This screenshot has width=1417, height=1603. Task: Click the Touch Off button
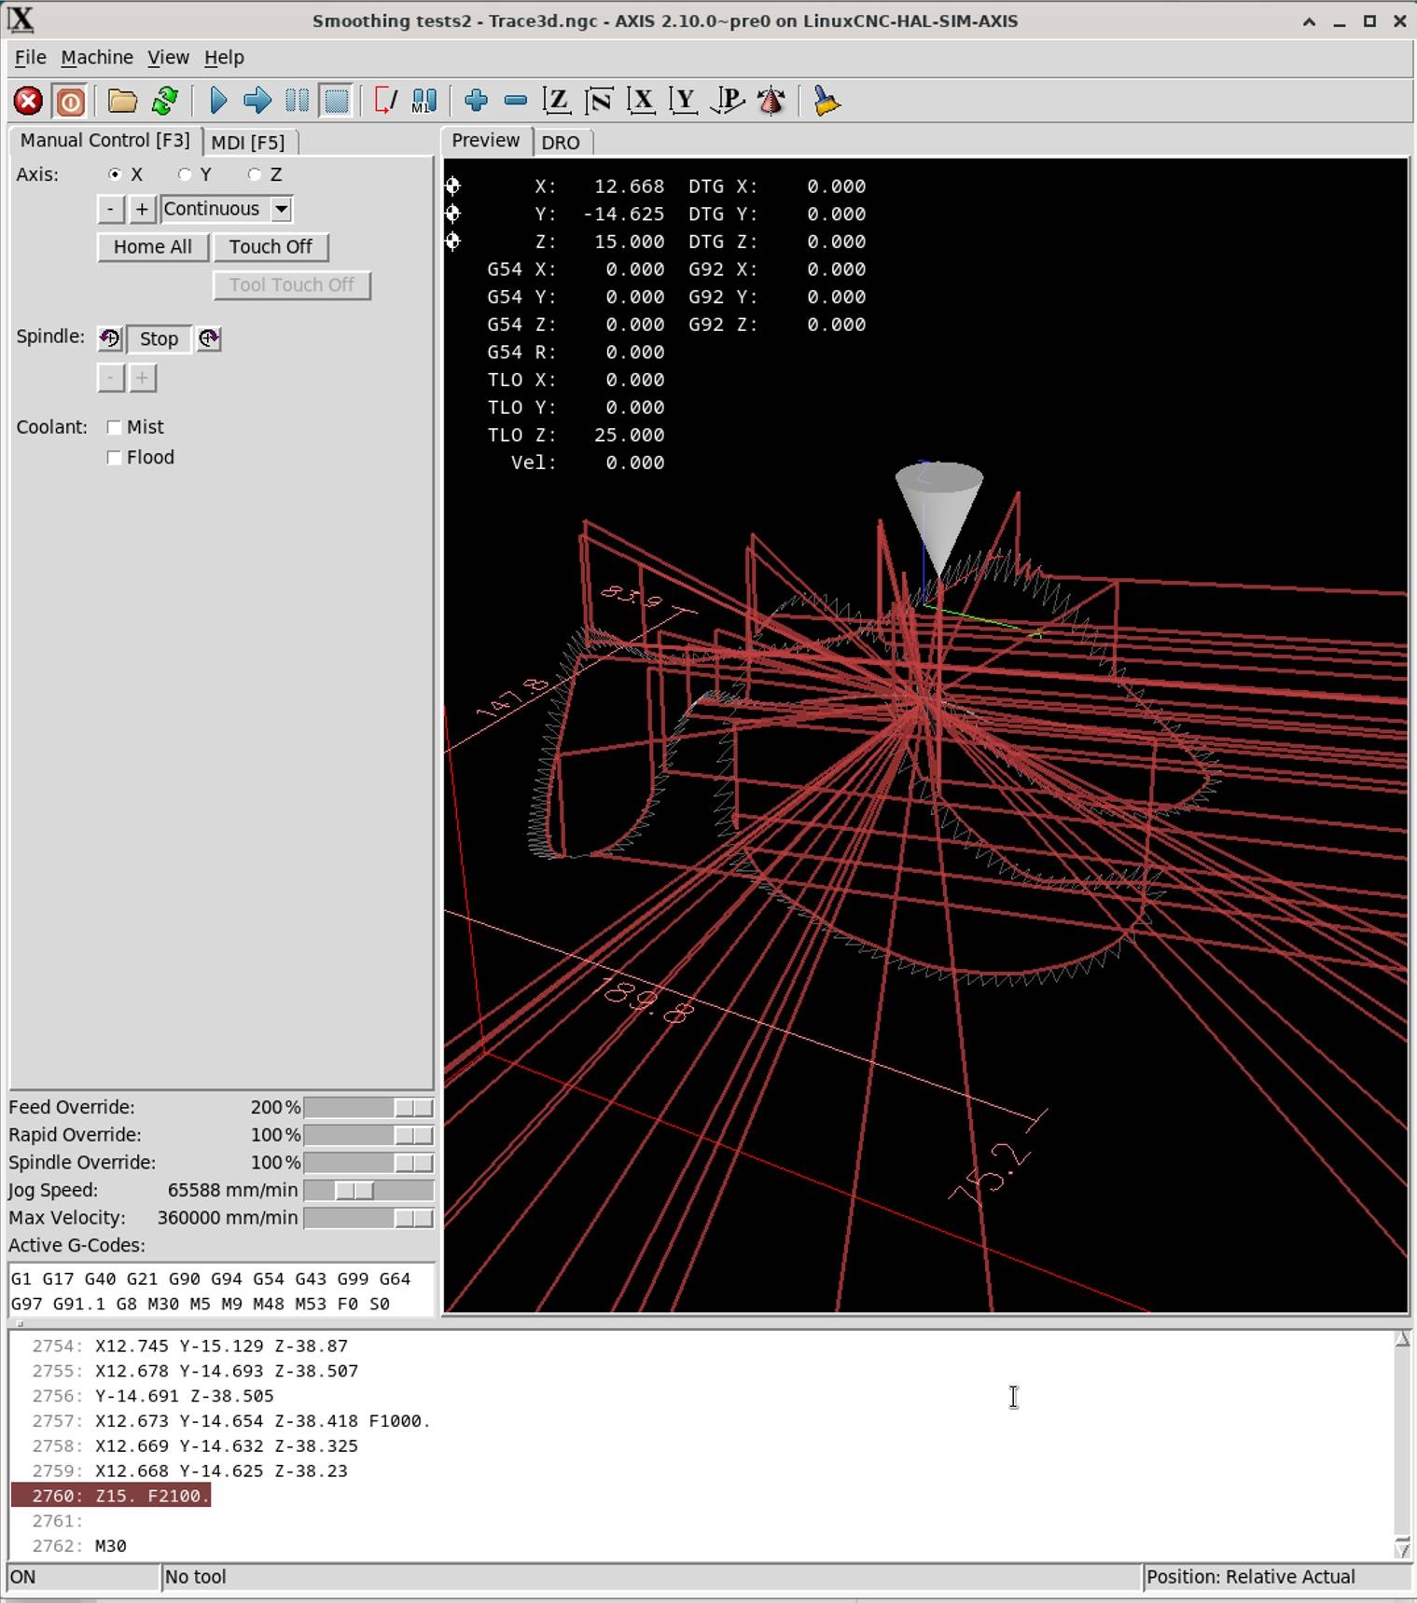271,247
